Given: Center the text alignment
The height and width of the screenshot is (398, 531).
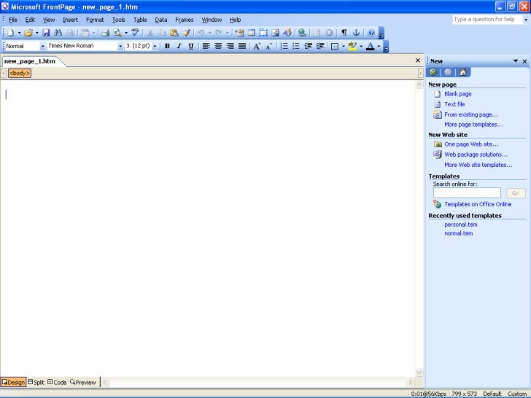Looking at the screenshot, I should pyautogui.click(x=218, y=47).
